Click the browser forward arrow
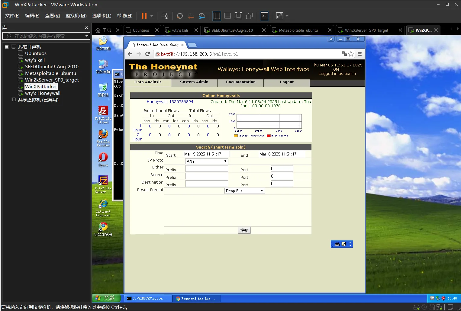Screen dimensions: 461x311 click(x=139, y=54)
